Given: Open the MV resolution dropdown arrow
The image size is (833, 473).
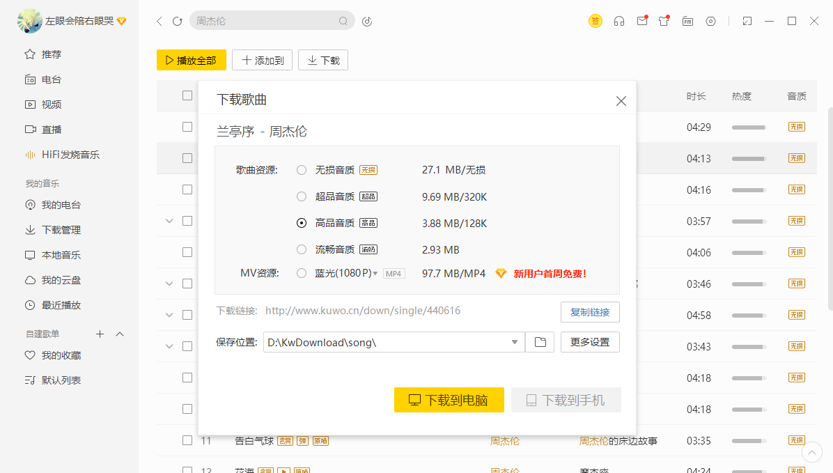Looking at the screenshot, I should coord(375,274).
